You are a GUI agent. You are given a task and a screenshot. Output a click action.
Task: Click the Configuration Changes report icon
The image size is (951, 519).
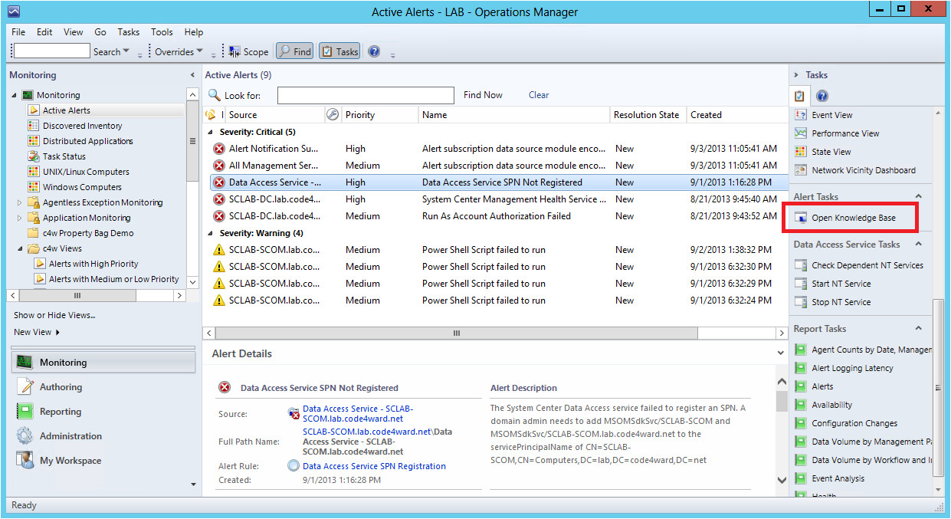point(801,423)
